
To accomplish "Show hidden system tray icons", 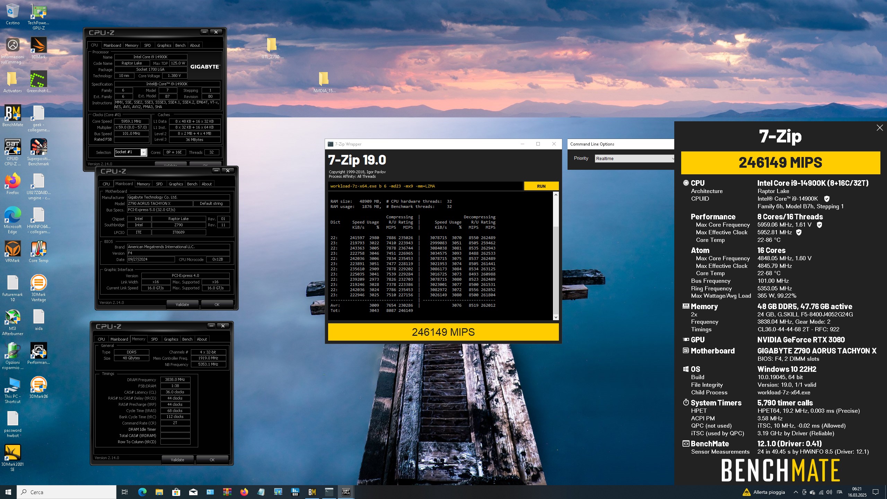I will coord(796,492).
